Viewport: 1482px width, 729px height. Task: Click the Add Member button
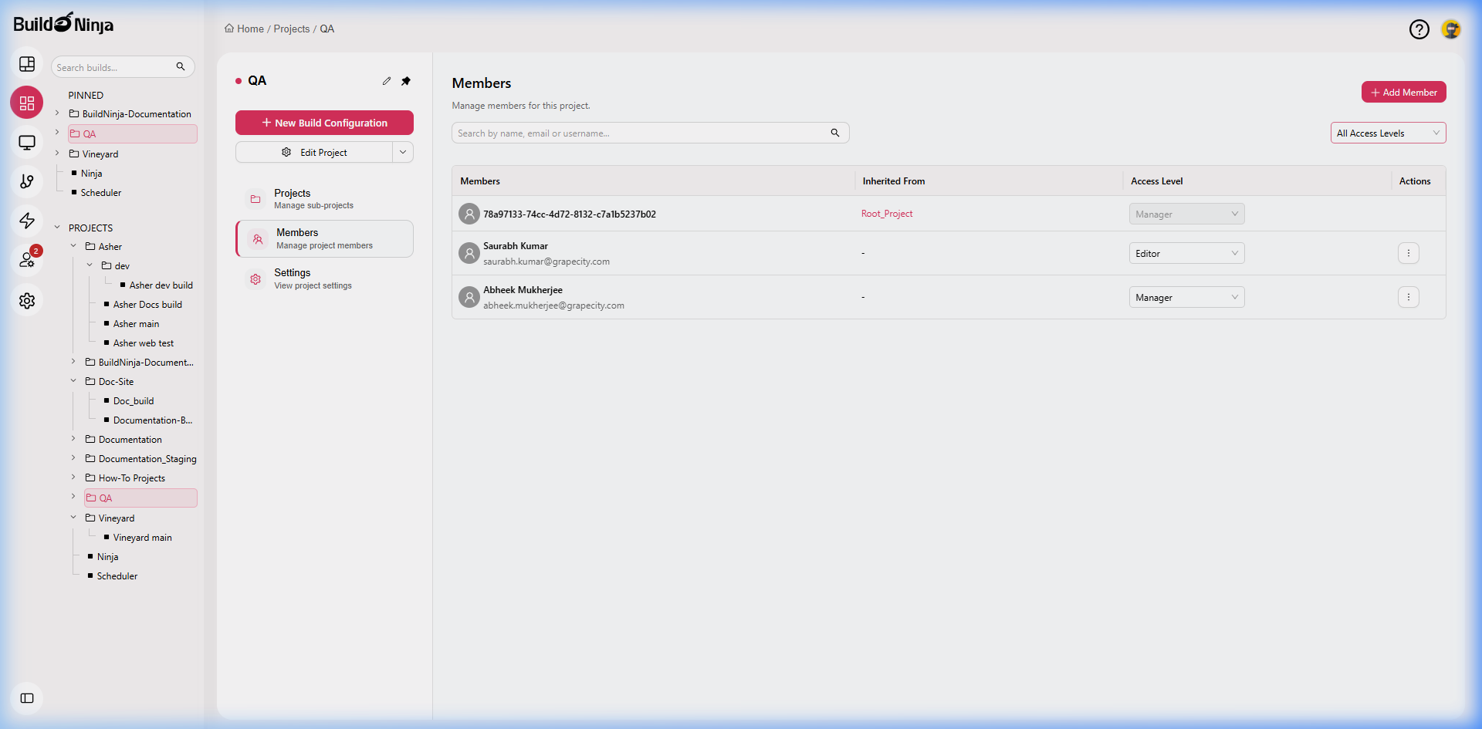click(x=1403, y=92)
